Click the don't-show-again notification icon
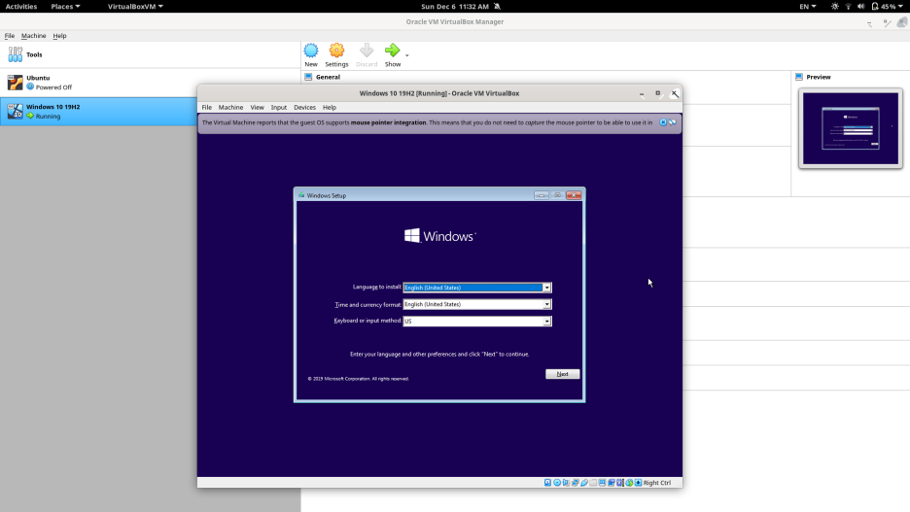 pos(672,122)
